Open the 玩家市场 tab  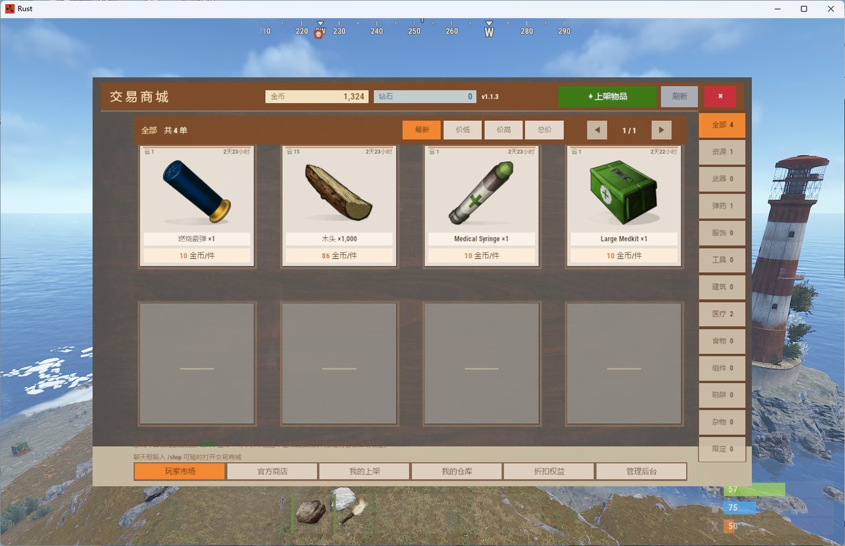pos(180,471)
